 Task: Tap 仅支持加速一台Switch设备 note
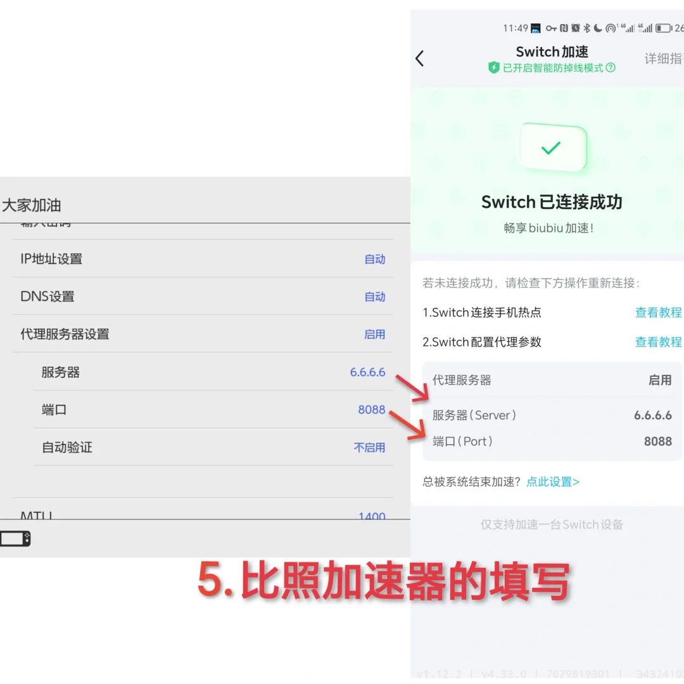552,524
